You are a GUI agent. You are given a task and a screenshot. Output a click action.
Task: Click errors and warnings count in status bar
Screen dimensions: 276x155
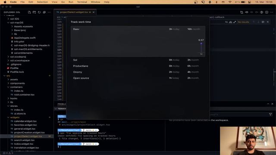[8, 153]
